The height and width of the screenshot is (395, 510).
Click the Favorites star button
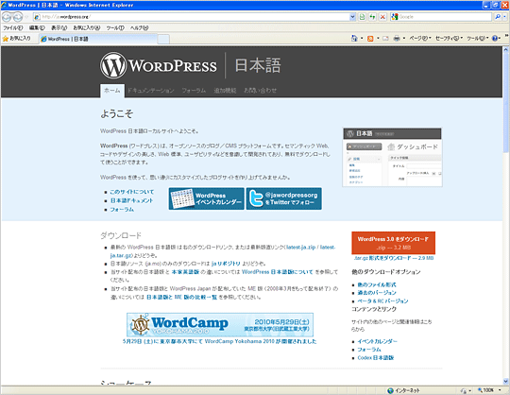(x=17, y=39)
